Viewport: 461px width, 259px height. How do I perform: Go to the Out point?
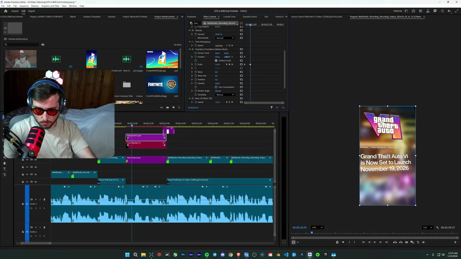point(386,242)
